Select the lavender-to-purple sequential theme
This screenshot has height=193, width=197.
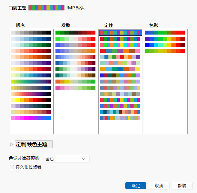31,63
